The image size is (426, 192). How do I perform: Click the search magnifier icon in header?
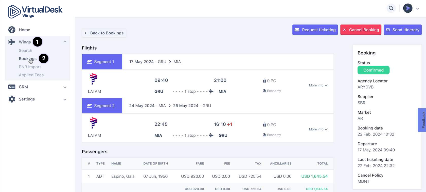[x=391, y=8]
